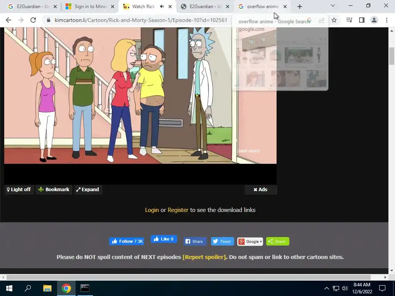Close the second E2Guardian tab
This screenshot has height=296, width=395.
[228, 7]
